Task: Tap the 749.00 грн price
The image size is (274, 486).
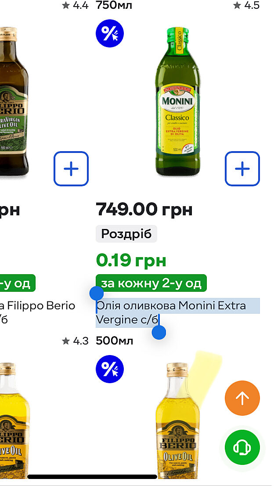Action: pos(144,210)
